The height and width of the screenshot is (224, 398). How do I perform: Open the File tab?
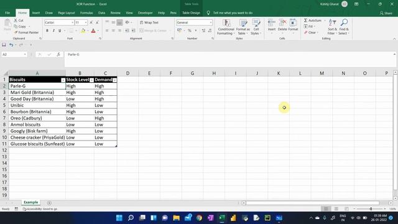pyautogui.click(x=7, y=12)
